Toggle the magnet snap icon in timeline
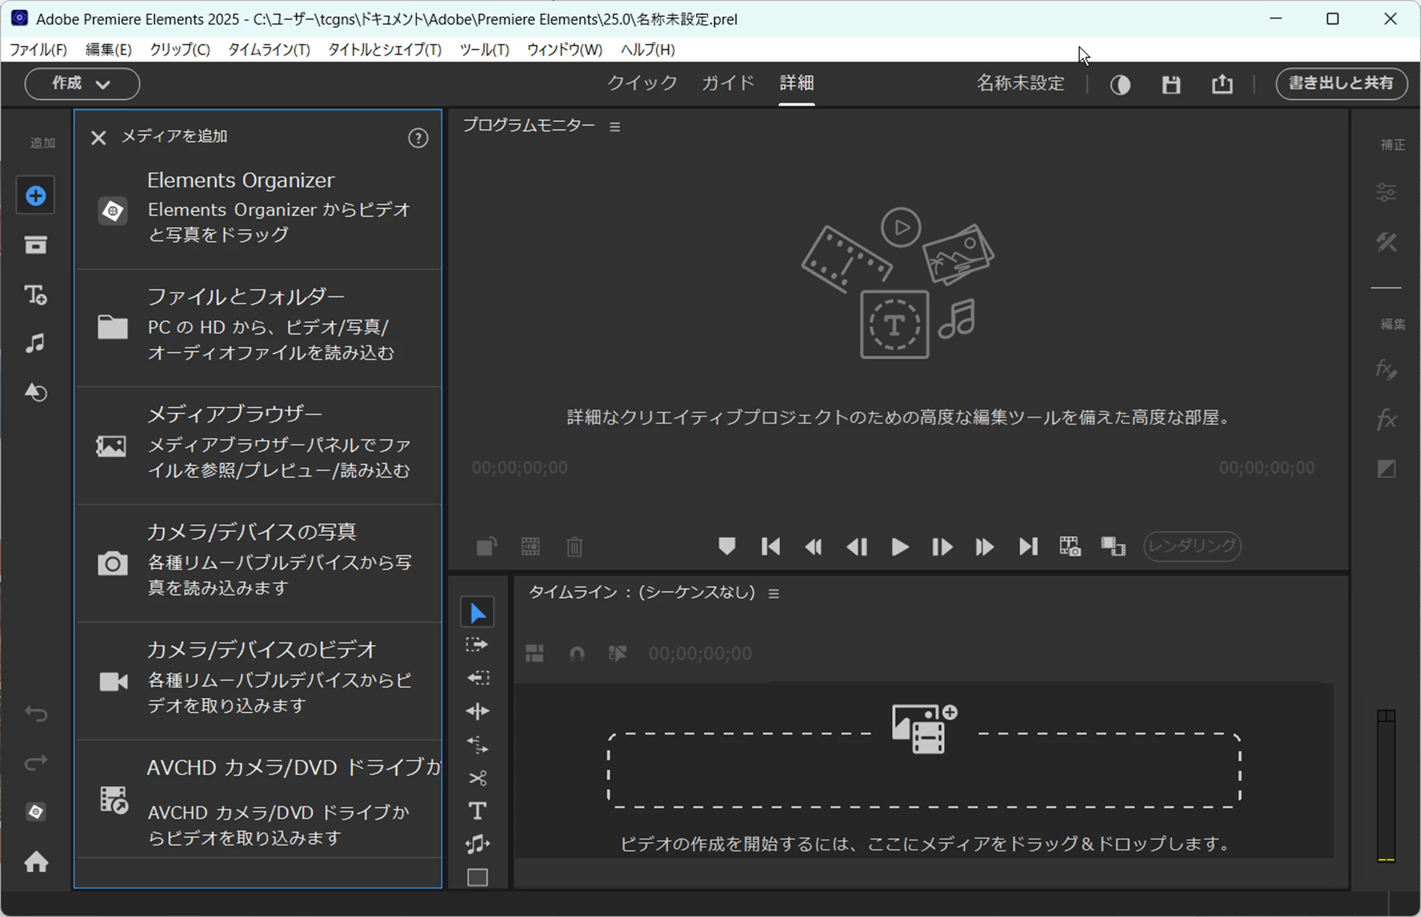Screen dimensions: 1421x917 point(576,654)
